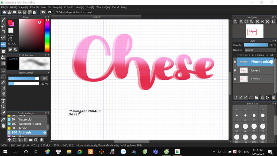The image size is (277, 156).
Task: Zoom out using Navigator magnifier minus
Action: (x=251, y=22)
